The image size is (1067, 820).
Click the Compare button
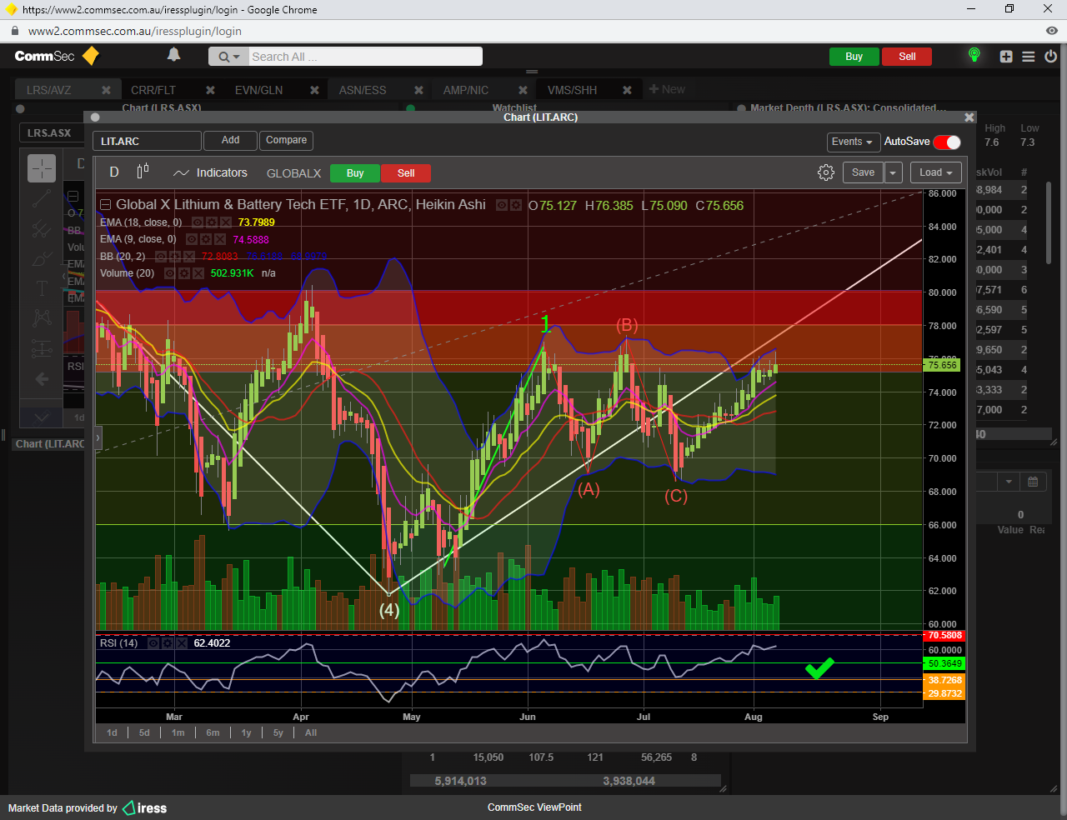click(x=286, y=140)
